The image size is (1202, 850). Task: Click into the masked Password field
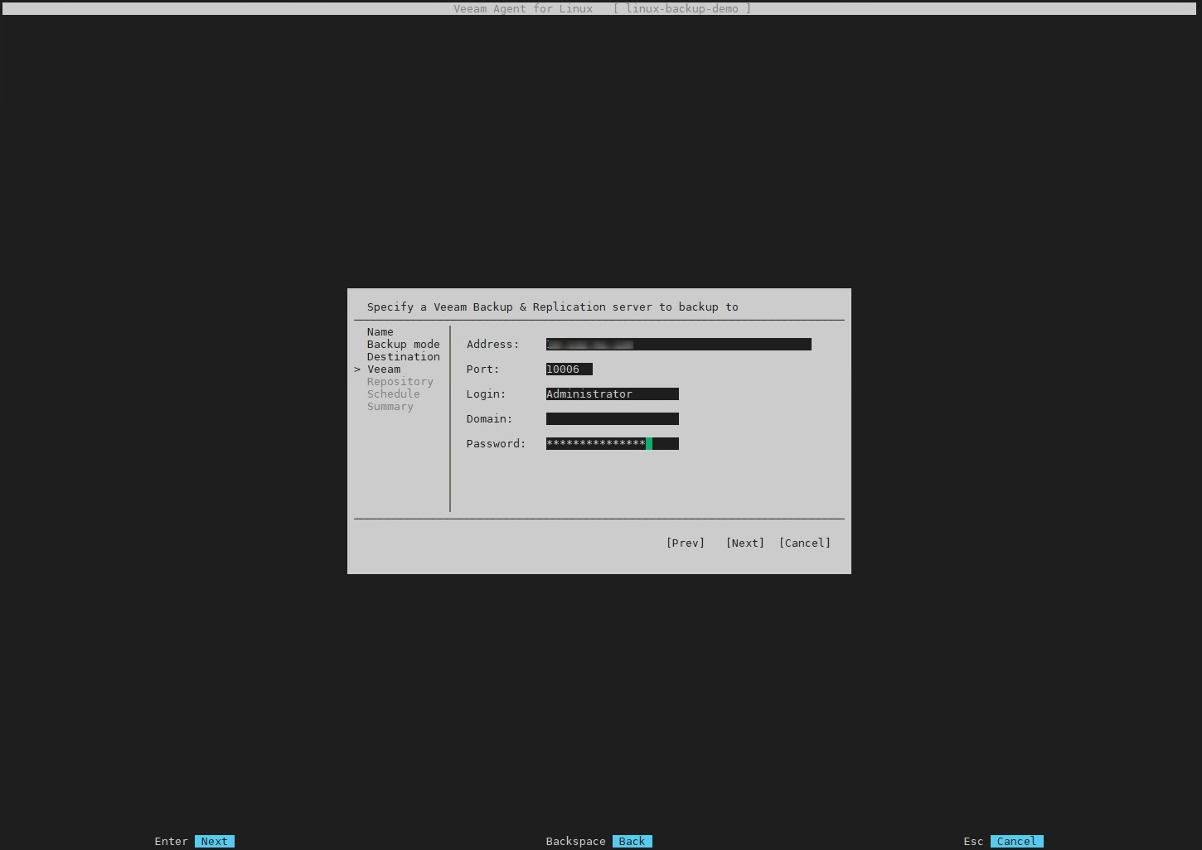(x=612, y=444)
